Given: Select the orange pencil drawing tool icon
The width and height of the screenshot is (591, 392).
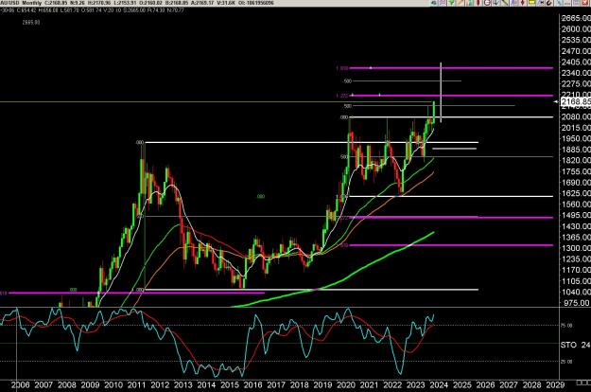Looking at the screenshot, I should (x=460, y=3).
